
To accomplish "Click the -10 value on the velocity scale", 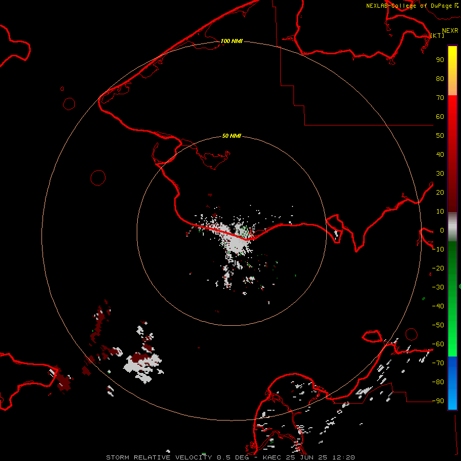I will (x=438, y=249).
